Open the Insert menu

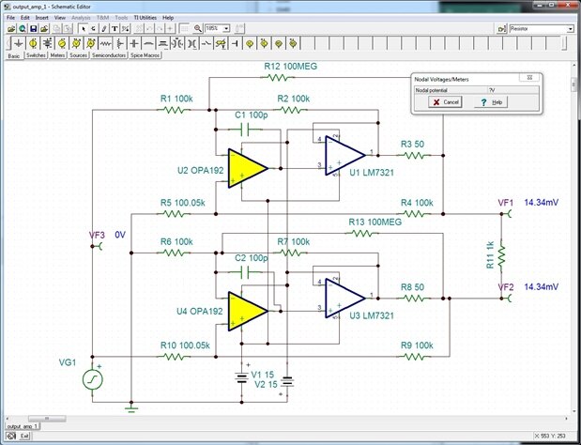tap(42, 17)
